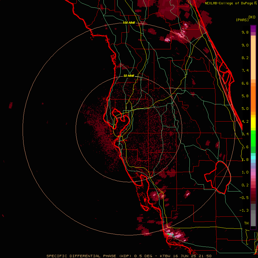Pick the 2.6 scale value
Image resolution: width=258 pixels, height=258 pixels.
click(245, 147)
